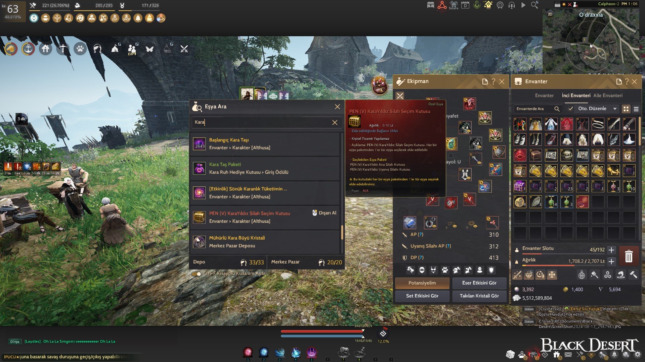The height and width of the screenshot is (362, 645).
Task: Click the Eşya Ara results scrollbar
Action: pyautogui.click(x=342, y=232)
